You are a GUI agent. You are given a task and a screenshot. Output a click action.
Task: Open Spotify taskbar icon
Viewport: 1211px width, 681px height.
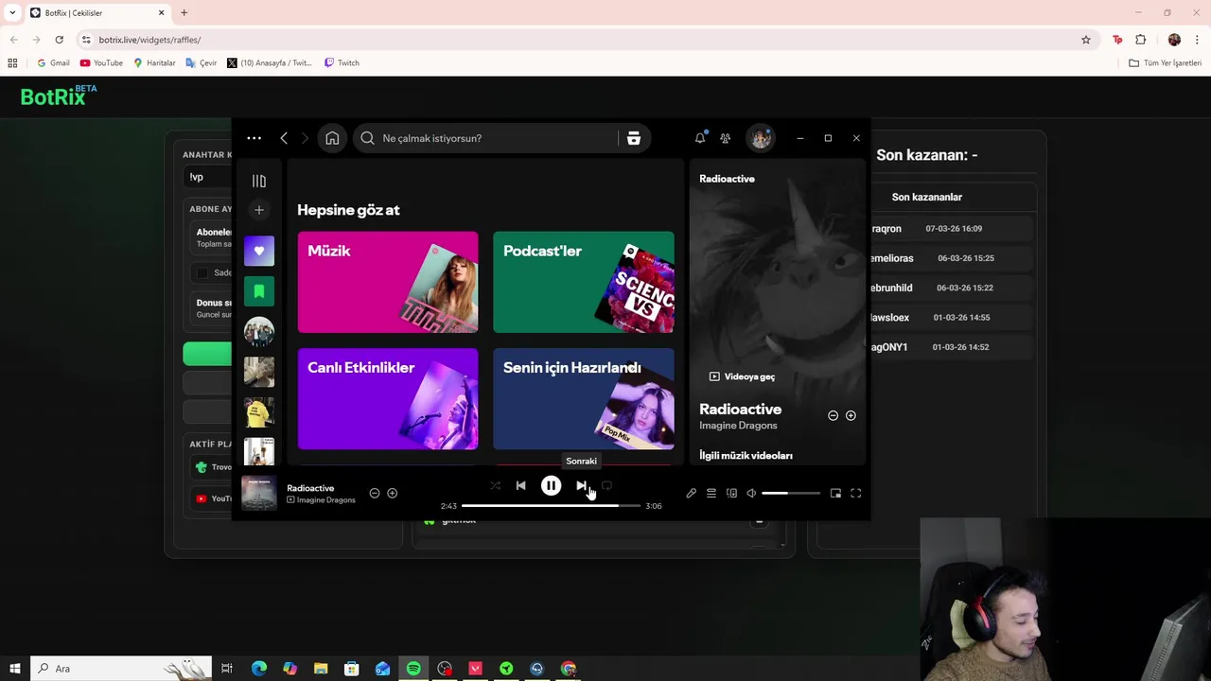pyautogui.click(x=413, y=669)
